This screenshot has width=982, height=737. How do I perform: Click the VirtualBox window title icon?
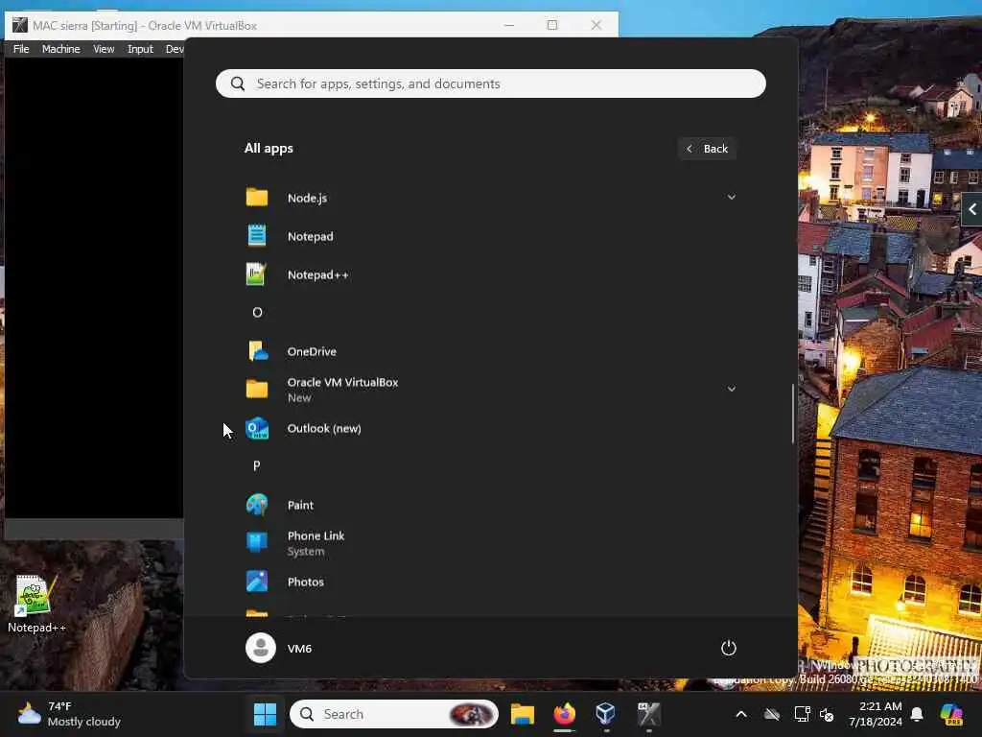(20, 25)
